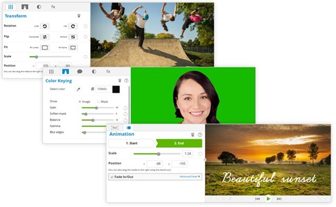Toggle the circle beside Rotation row
This screenshot has width=336, height=207.
(86, 26)
